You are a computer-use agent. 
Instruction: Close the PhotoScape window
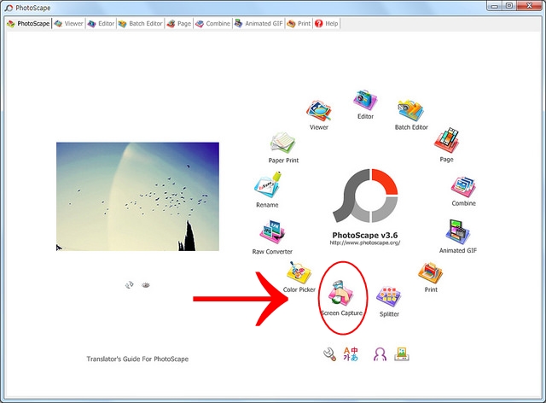529,6
